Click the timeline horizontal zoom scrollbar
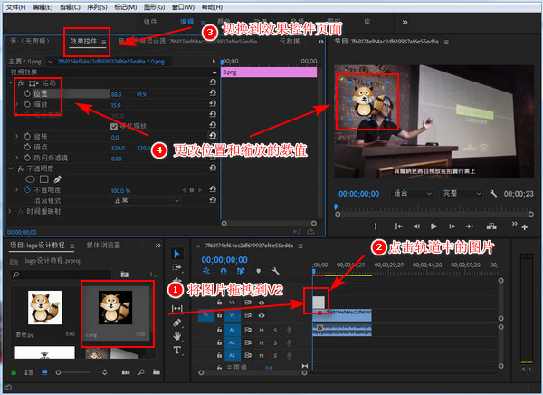This screenshot has width=543, height=395. pos(252,373)
